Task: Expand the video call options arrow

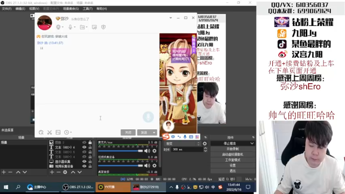Action: (63, 27)
